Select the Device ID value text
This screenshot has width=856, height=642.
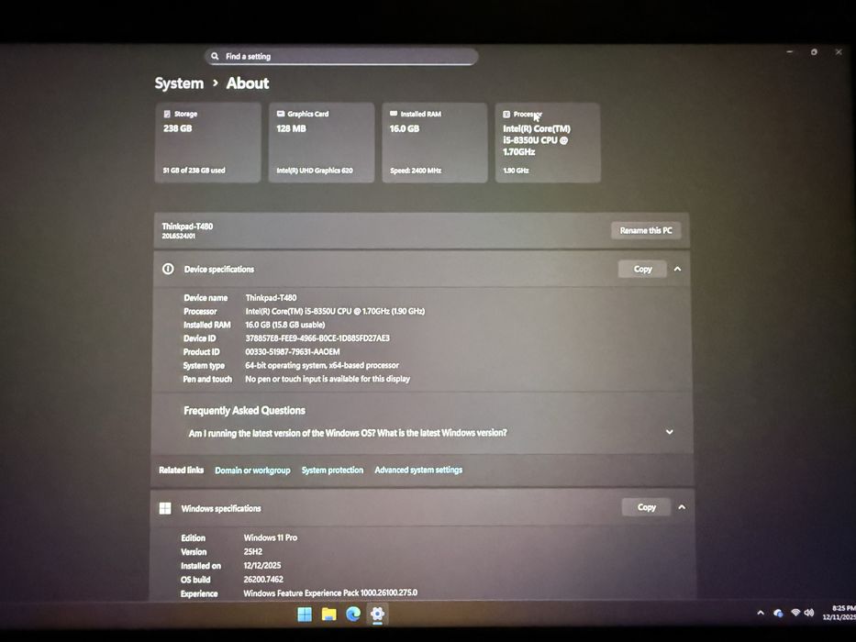(x=317, y=338)
